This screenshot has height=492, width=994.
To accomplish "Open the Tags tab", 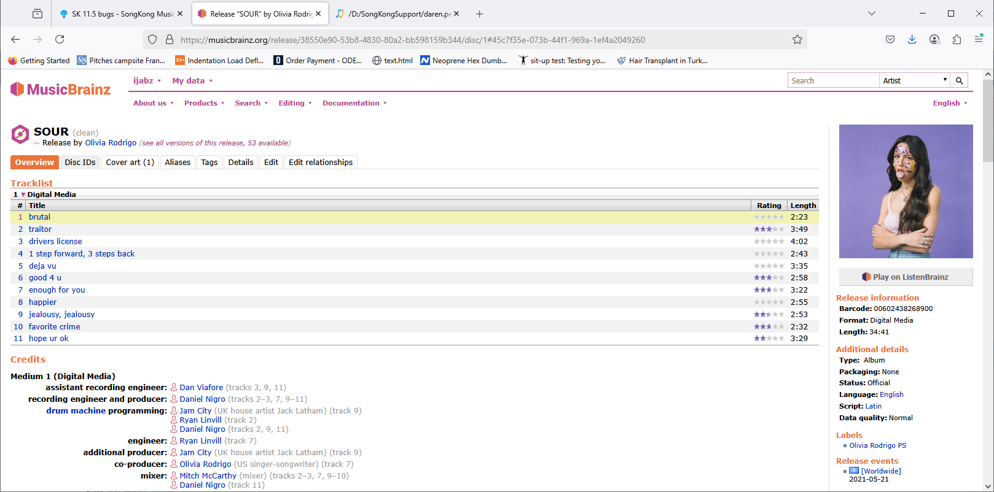I will (x=209, y=162).
